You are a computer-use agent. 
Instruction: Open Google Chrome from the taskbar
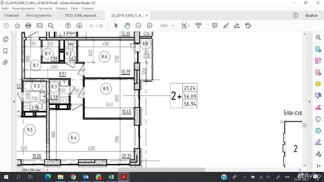point(73,177)
